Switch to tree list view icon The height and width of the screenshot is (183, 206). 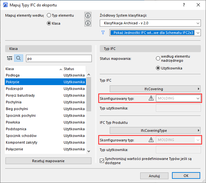tap(10, 58)
